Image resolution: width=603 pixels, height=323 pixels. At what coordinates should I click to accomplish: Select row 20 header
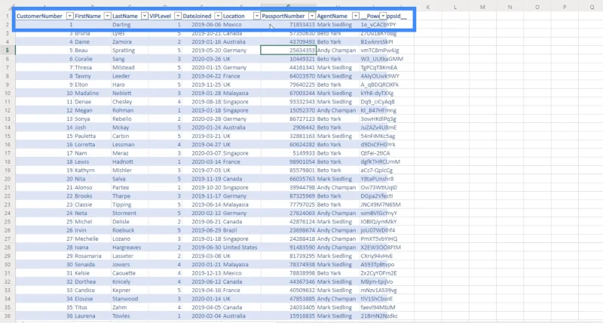tap(8, 179)
